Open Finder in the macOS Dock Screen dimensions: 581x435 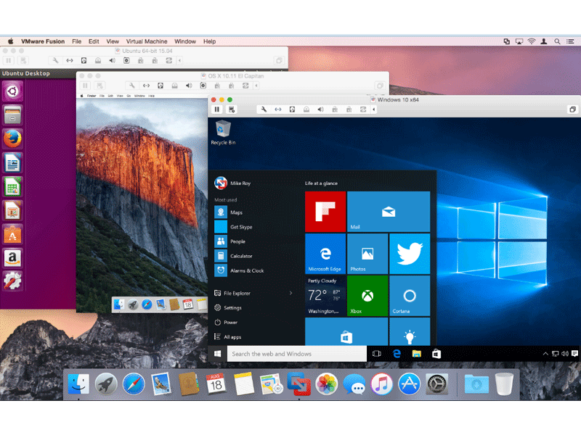coord(79,384)
